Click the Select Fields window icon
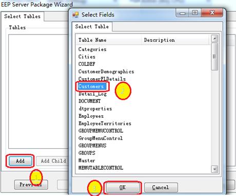This screenshot has width=236, height=196. tap(75, 15)
